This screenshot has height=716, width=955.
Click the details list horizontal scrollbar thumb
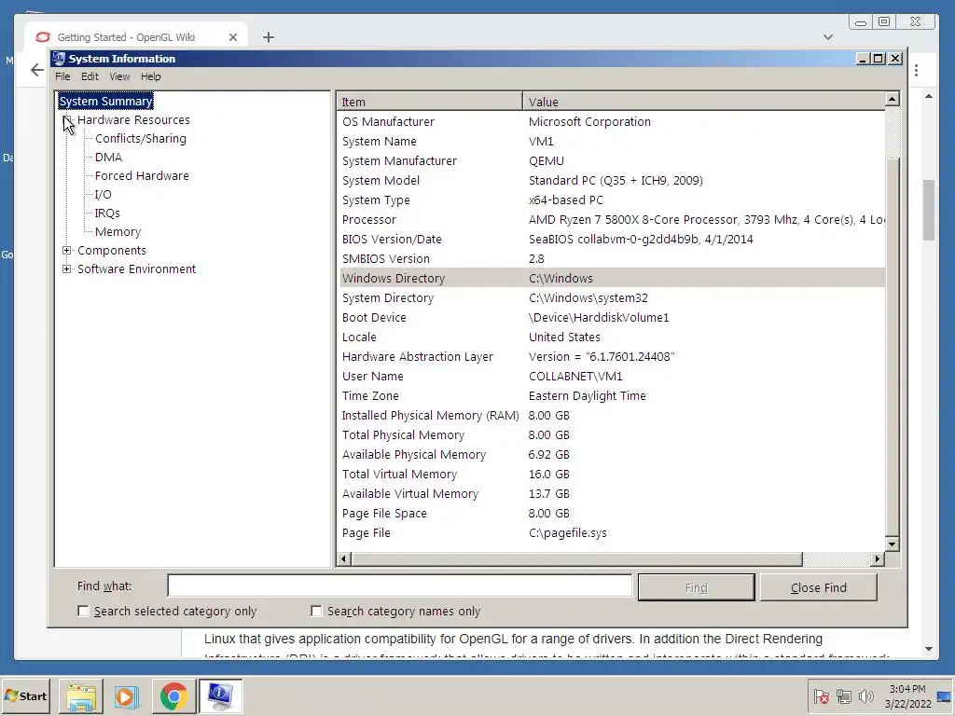576,558
